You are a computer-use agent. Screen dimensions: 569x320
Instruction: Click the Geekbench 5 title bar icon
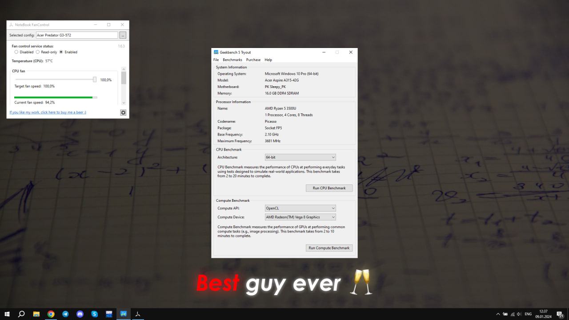click(216, 52)
